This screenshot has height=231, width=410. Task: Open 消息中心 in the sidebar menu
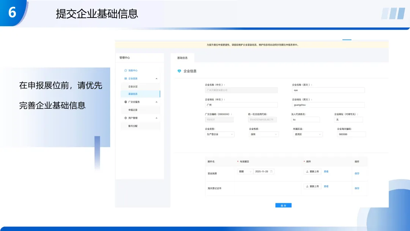point(133,70)
